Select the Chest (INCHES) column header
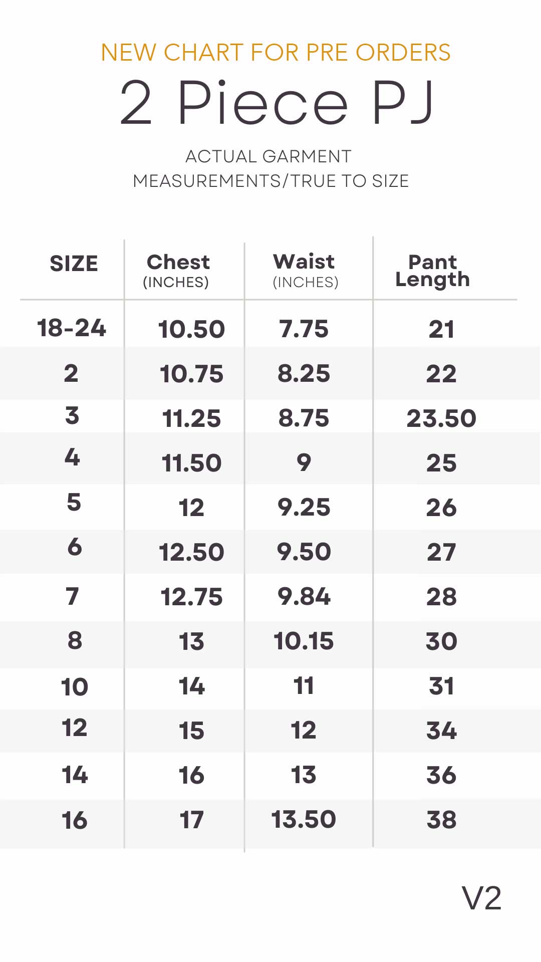Image resolution: width=541 pixels, height=962 pixels. (178, 271)
